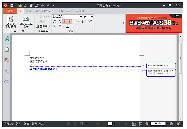187x129 pixels.
Task: Click the page number input field
Action: coord(110,124)
